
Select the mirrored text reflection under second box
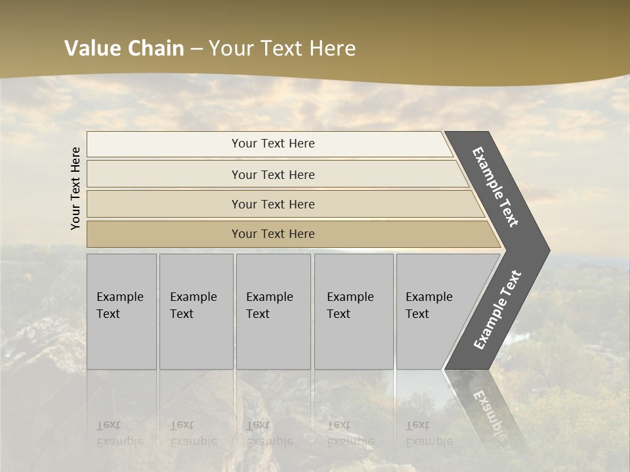194,433
